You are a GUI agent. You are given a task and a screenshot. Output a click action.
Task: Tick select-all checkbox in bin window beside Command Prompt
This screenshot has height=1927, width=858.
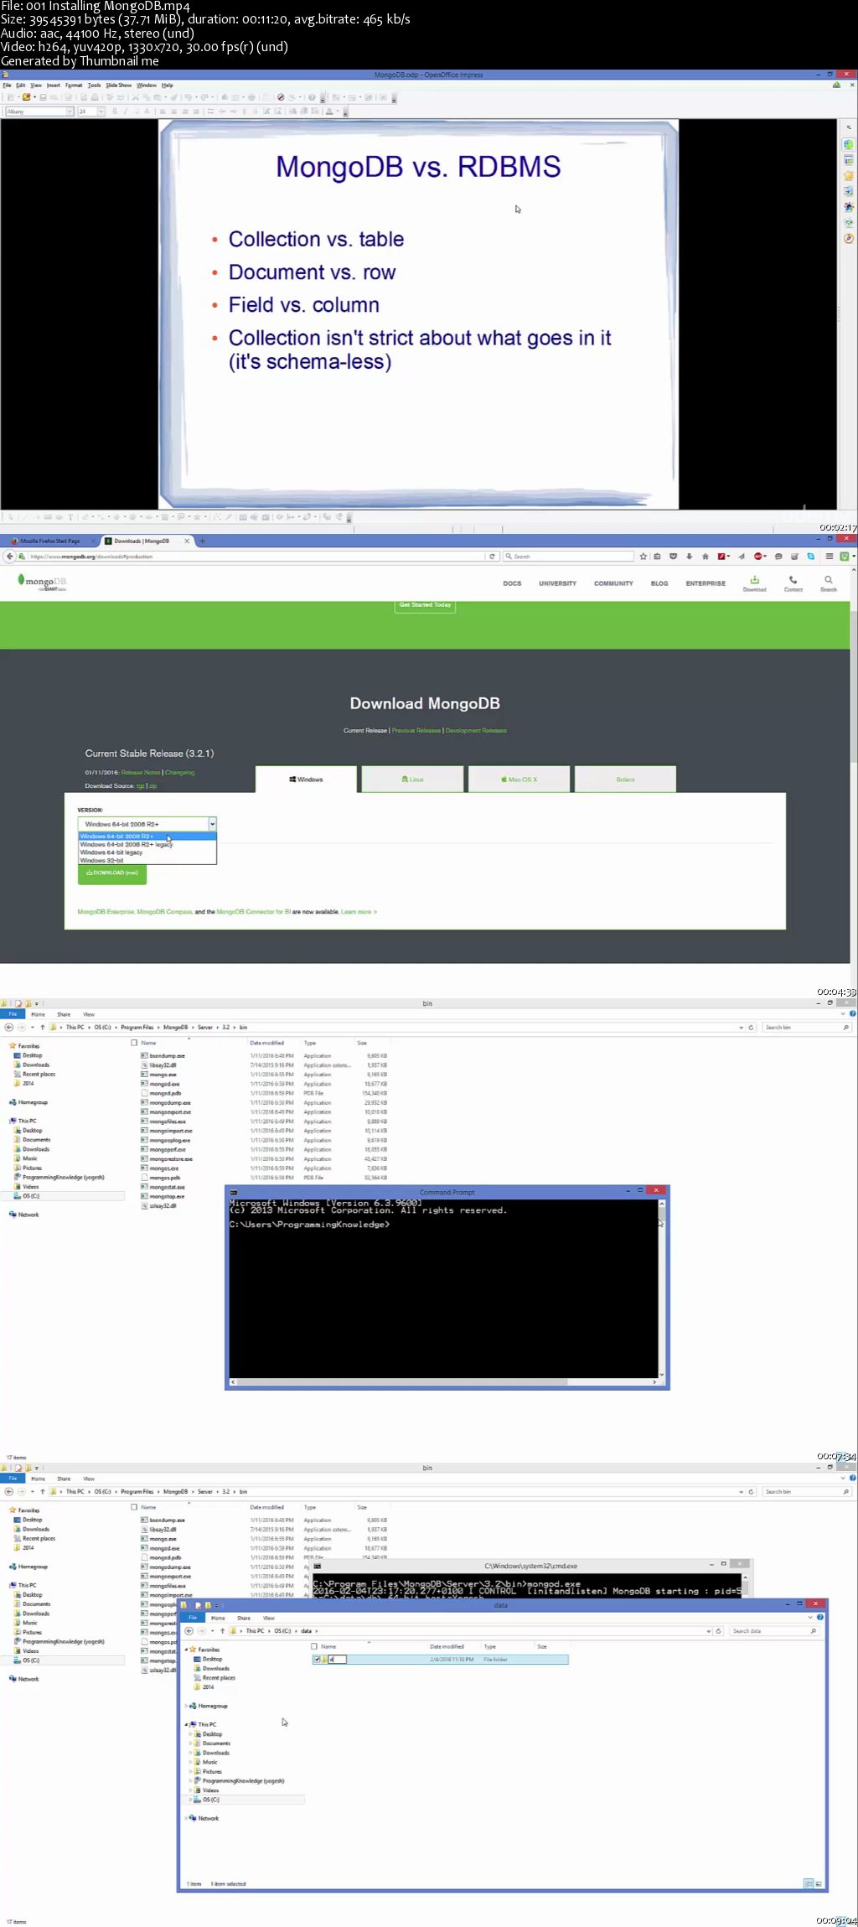tap(134, 1043)
